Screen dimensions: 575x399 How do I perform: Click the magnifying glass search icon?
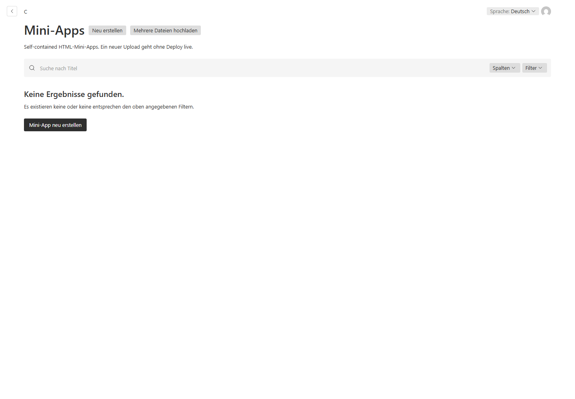[32, 68]
